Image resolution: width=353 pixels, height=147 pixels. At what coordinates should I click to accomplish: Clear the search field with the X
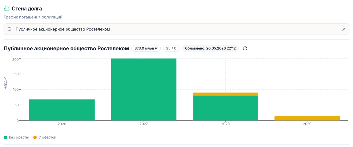pos(344,29)
